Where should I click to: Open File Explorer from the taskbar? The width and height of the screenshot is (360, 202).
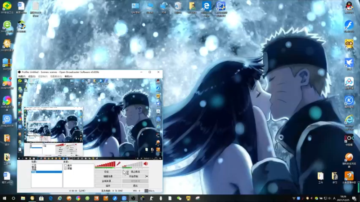[23, 198]
